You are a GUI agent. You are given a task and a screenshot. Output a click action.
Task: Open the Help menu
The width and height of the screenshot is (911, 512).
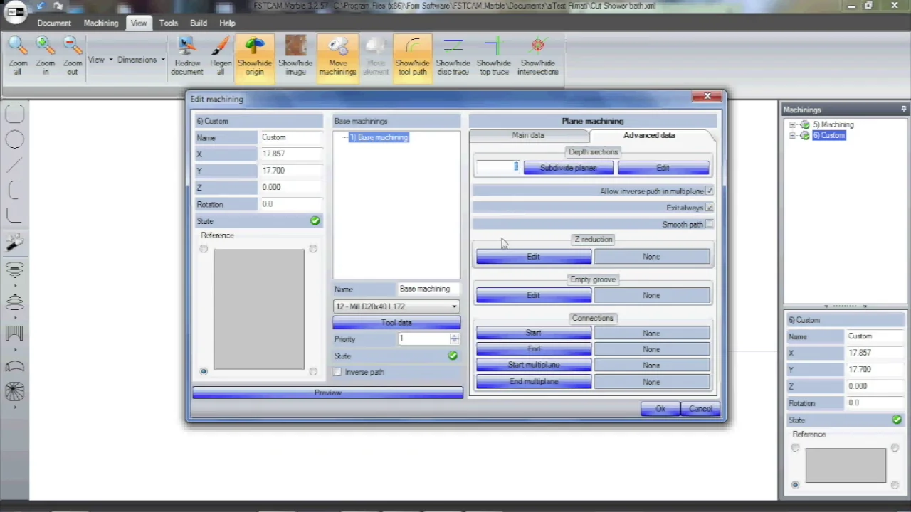(x=227, y=23)
